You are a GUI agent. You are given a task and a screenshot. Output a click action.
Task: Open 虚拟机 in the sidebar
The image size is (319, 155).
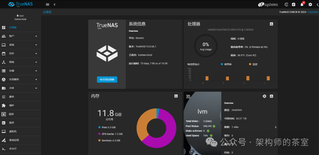21,131
